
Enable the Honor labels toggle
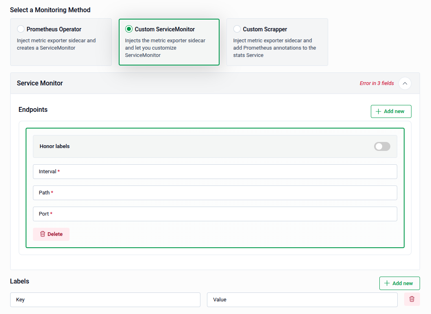382,146
